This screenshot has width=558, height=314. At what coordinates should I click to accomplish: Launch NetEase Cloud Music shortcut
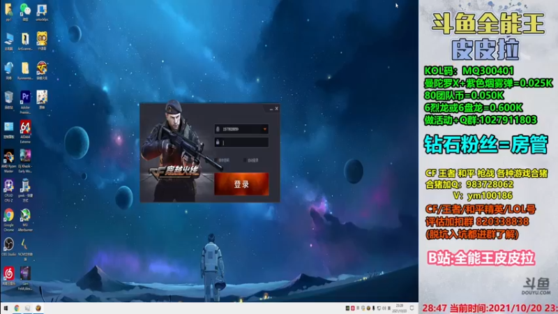(x=8, y=276)
